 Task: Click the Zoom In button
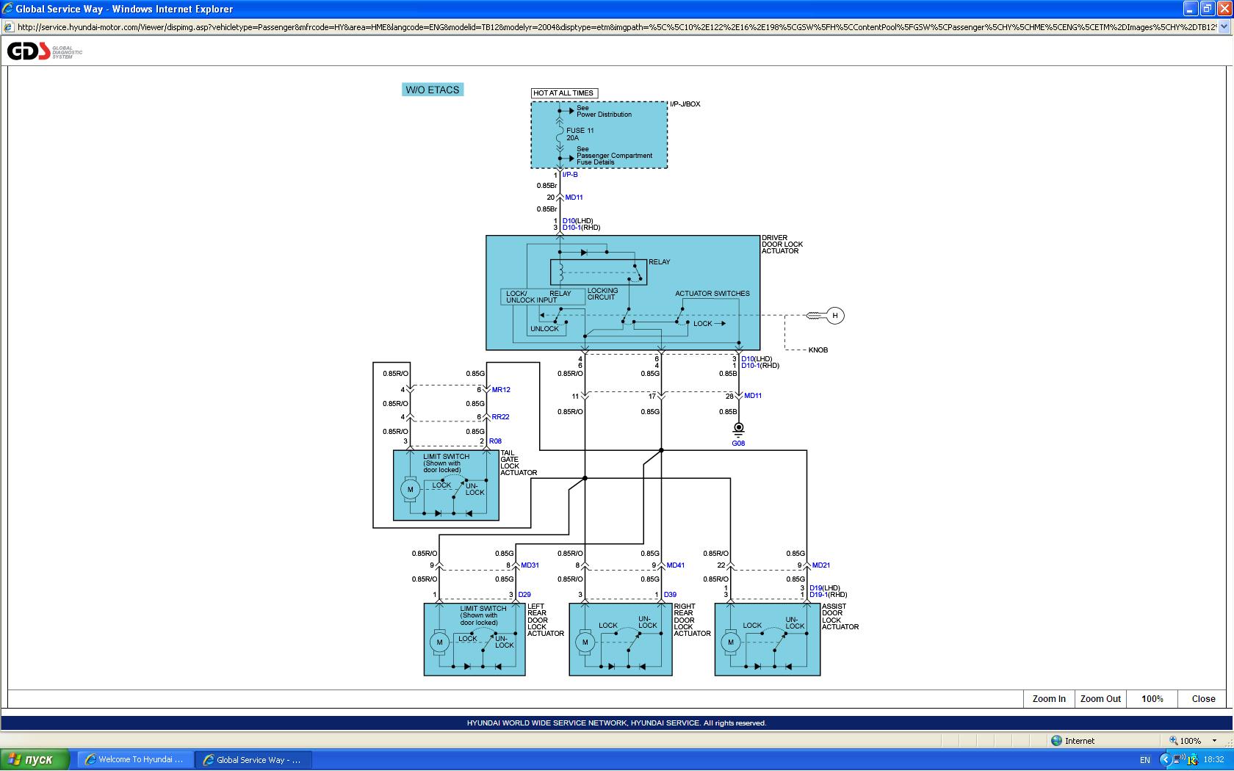pyautogui.click(x=1049, y=699)
